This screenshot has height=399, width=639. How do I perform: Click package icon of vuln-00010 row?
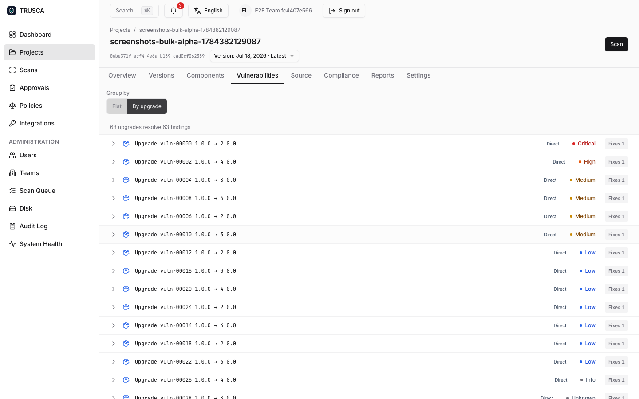click(126, 235)
